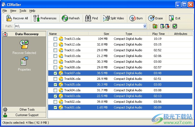The height and width of the screenshot is (127, 195).
Task: Open Properties from the sidebar icon
Action: point(24,61)
